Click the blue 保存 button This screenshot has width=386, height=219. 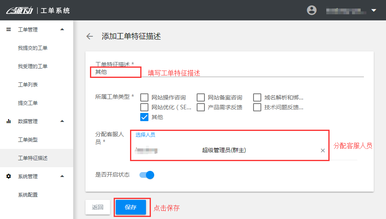pyautogui.click(x=131, y=207)
